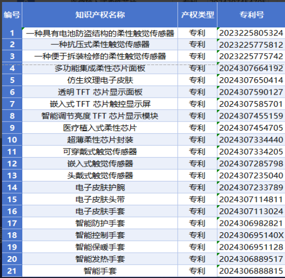Click the 医疗植入式柔性芯片 cell
This screenshot has height=278, width=285.
100,128
